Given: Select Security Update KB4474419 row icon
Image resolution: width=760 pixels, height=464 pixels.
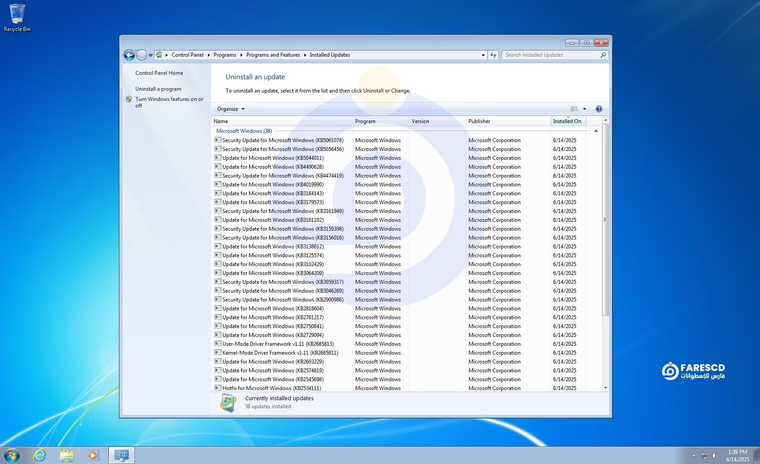Looking at the screenshot, I should pyautogui.click(x=218, y=175).
